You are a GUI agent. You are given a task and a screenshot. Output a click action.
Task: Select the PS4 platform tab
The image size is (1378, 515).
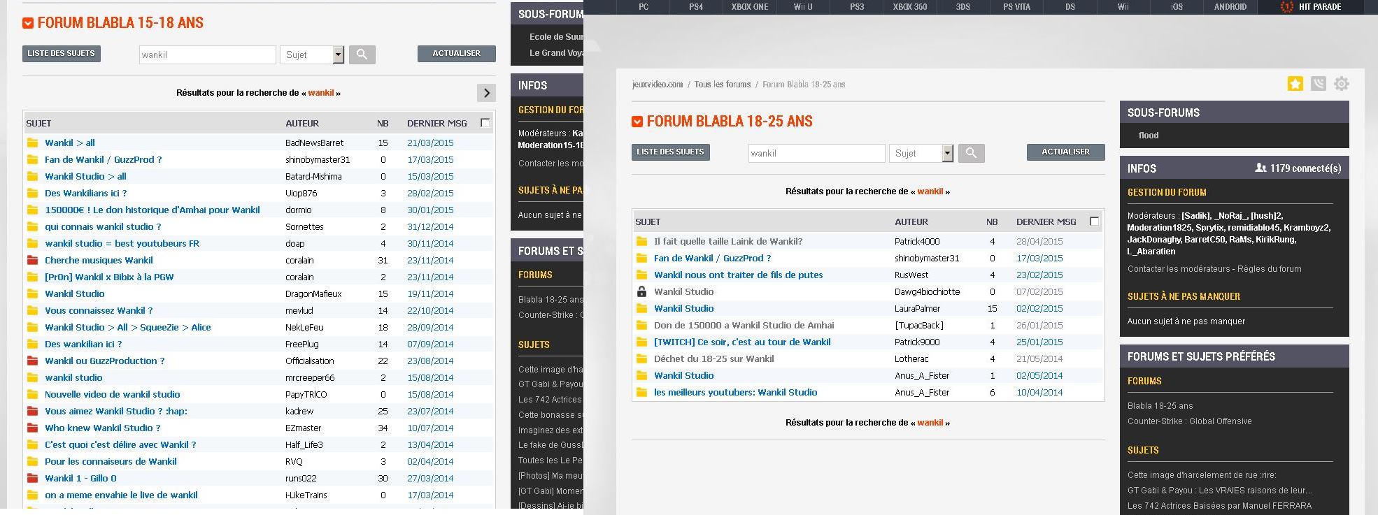click(x=695, y=7)
